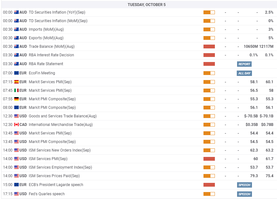The width and height of the screenshot is (277, 199).
Task: Select Goods and Services Trade Balance(Aug) text
Action: coord(63,116)
